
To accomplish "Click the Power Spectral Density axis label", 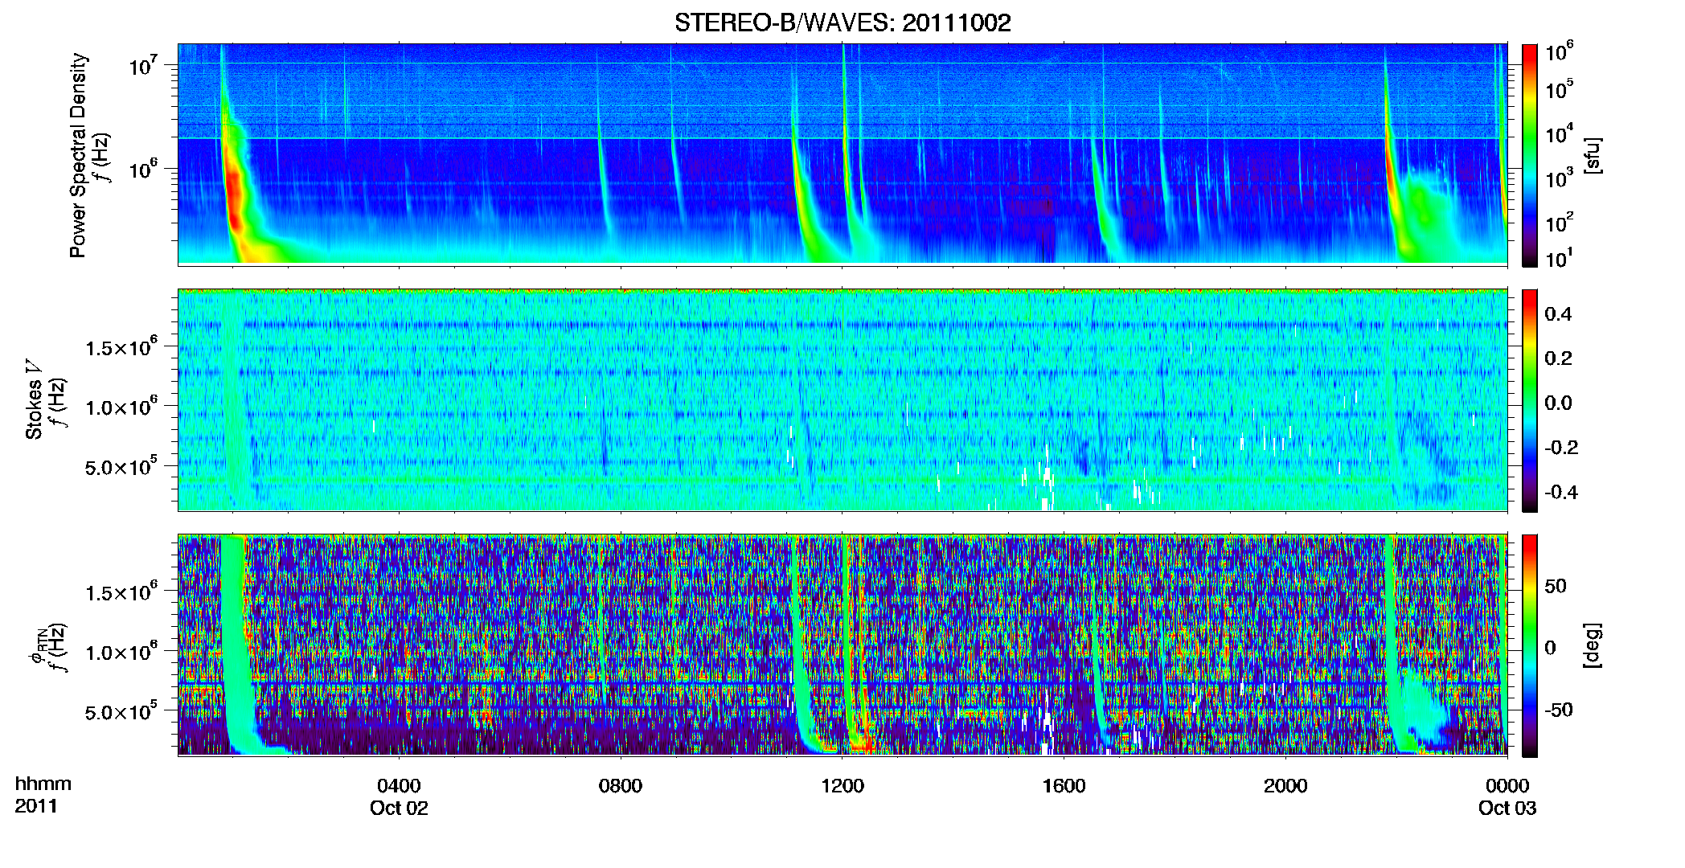I will point(78,155).
